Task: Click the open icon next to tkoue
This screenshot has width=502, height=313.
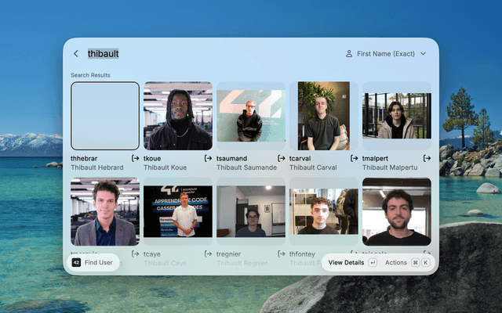Action: coord(208,158)
